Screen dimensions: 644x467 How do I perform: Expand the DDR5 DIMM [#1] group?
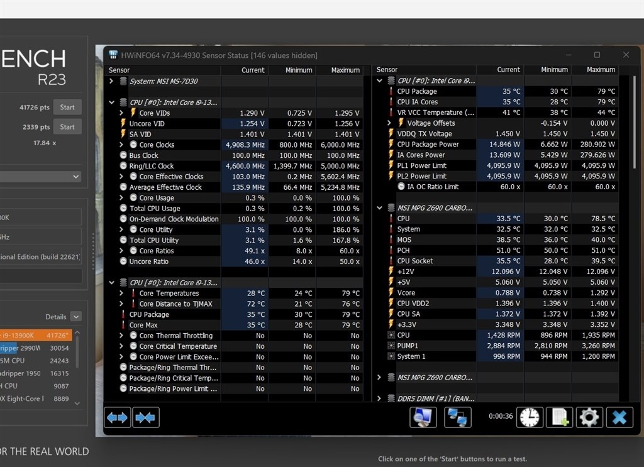tap(379, 398)
